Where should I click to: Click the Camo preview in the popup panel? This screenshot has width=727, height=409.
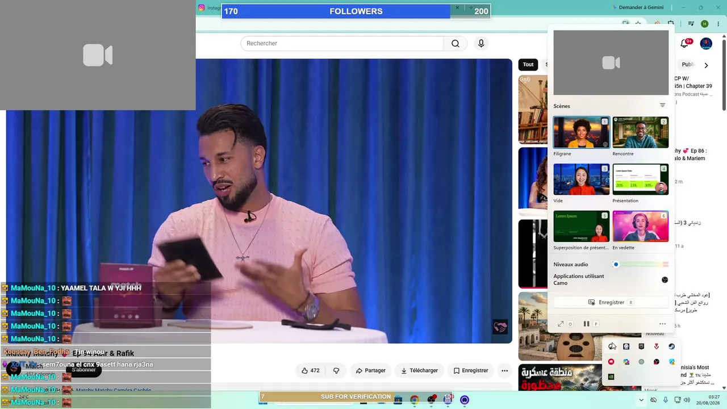611,62
